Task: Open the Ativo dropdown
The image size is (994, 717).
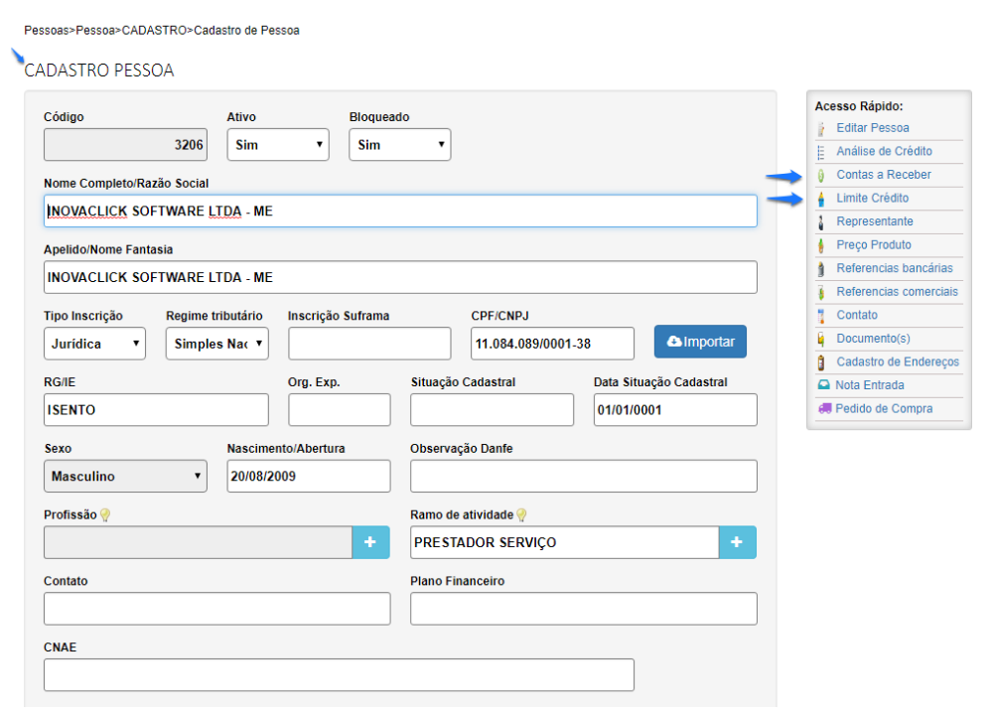Action: [x=277, y=145]
